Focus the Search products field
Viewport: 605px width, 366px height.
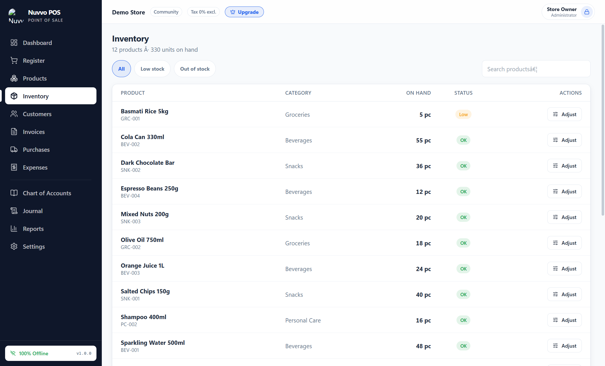tap(536, 69)
